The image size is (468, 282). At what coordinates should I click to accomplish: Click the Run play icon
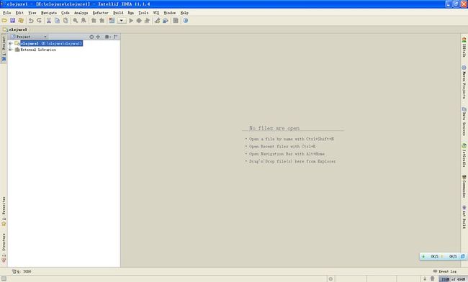(131, 21)
